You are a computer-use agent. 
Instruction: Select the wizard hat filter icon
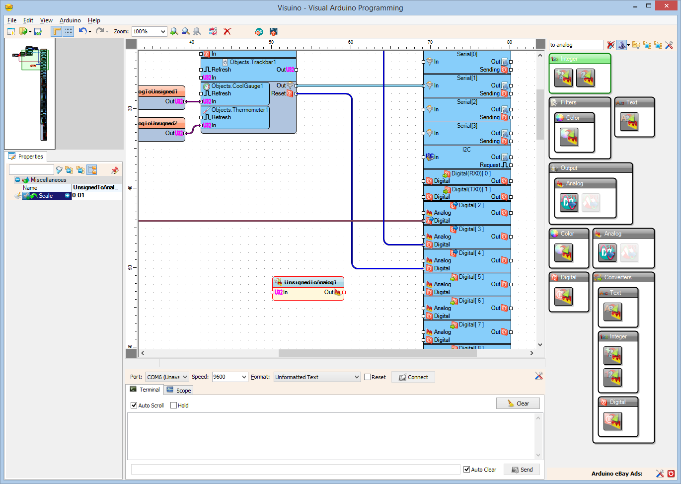point(622,45)
